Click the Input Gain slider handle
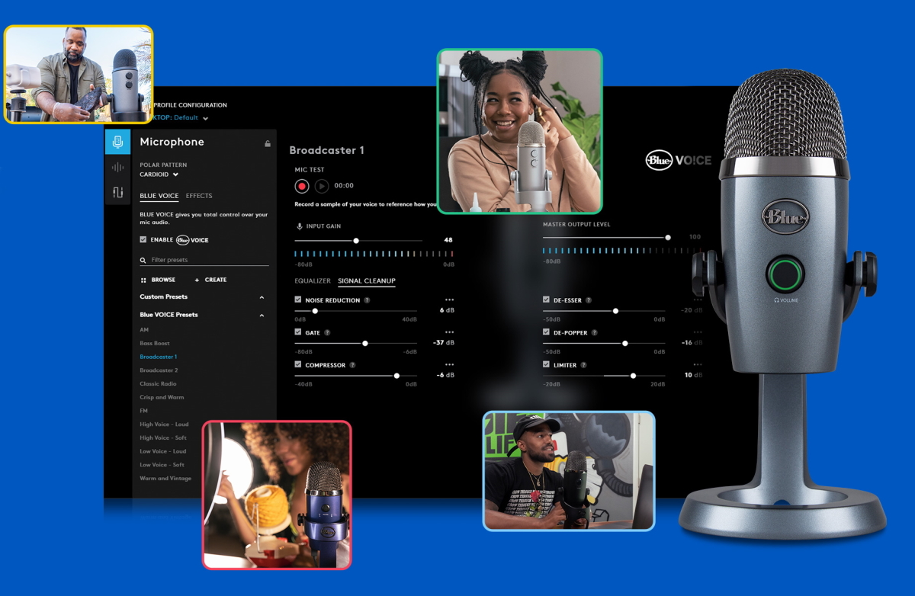915x596 pixels. [x=356, y=240]
